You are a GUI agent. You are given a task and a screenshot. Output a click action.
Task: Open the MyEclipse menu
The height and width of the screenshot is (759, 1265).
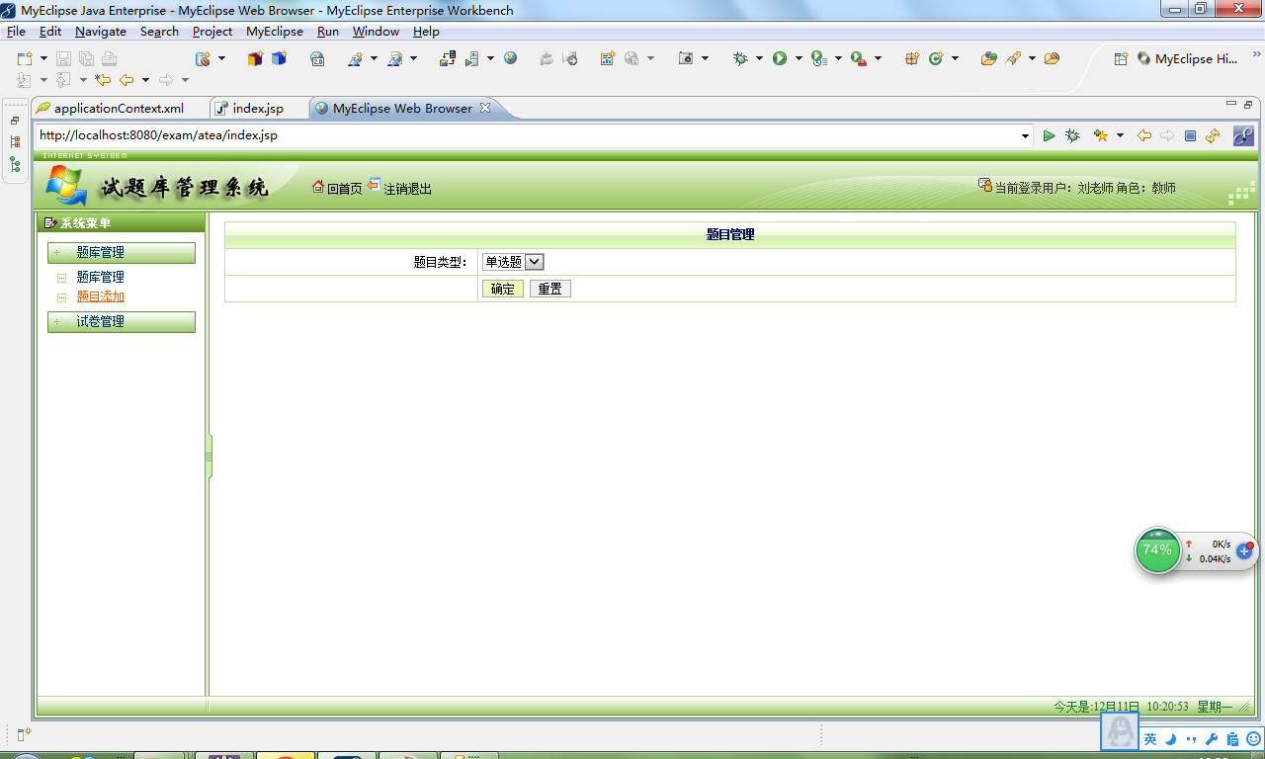pos(274,31)
